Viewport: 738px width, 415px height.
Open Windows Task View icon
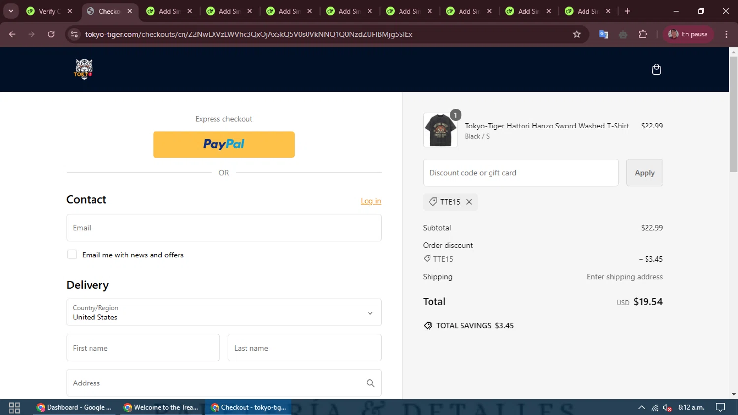[x=14, y=408]
